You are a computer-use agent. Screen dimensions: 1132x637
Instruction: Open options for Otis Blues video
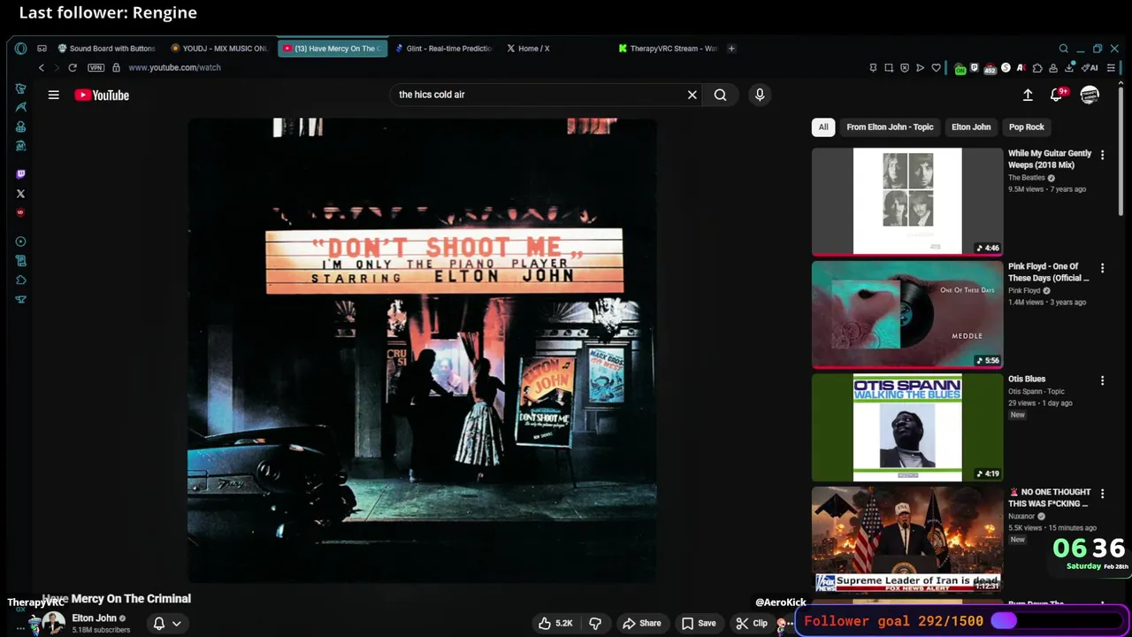point(1102,380)
